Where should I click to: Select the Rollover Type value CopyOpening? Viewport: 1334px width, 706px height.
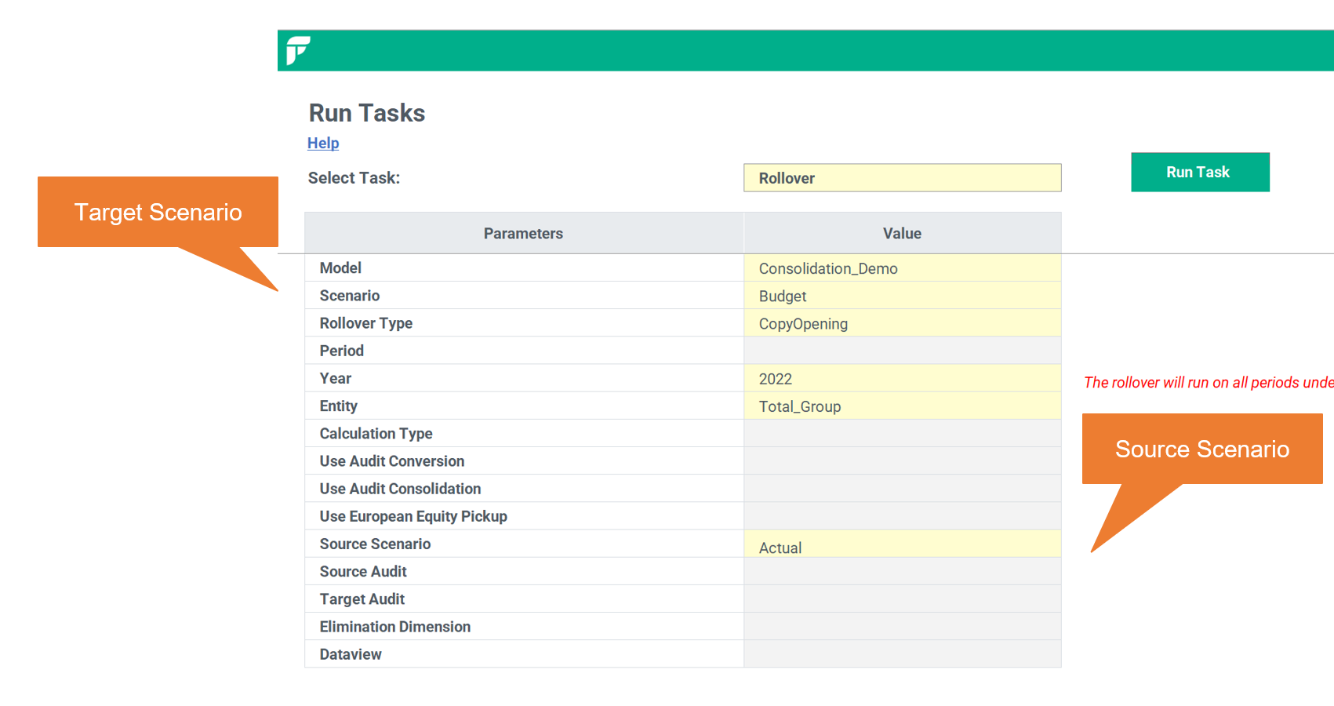[x=902, y=323]
